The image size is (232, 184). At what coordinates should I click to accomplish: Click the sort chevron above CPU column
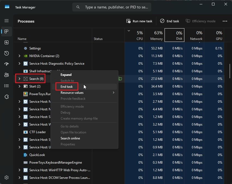click(x=129, y=31)
